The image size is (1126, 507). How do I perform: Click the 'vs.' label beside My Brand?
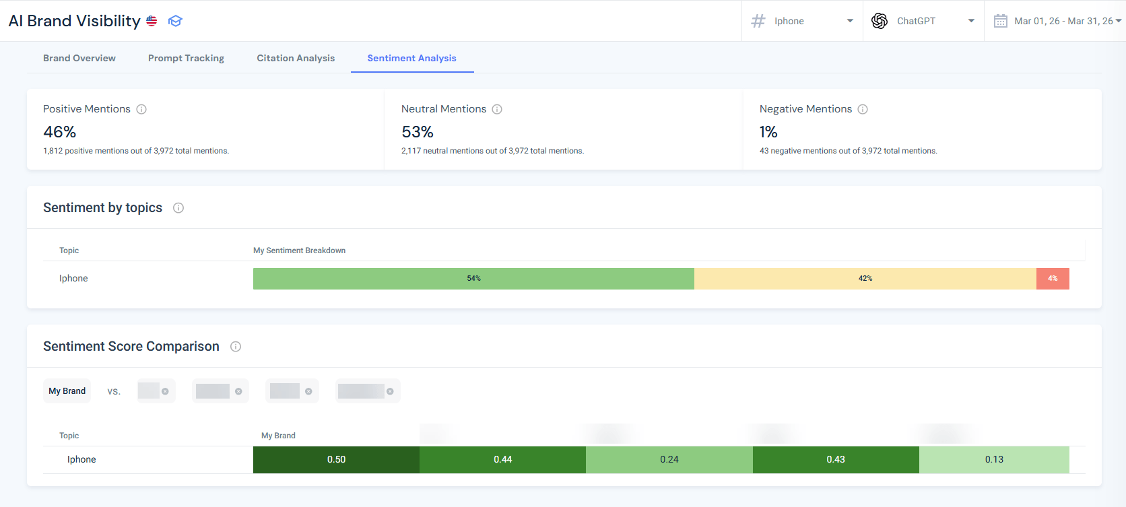pos(114,391)
